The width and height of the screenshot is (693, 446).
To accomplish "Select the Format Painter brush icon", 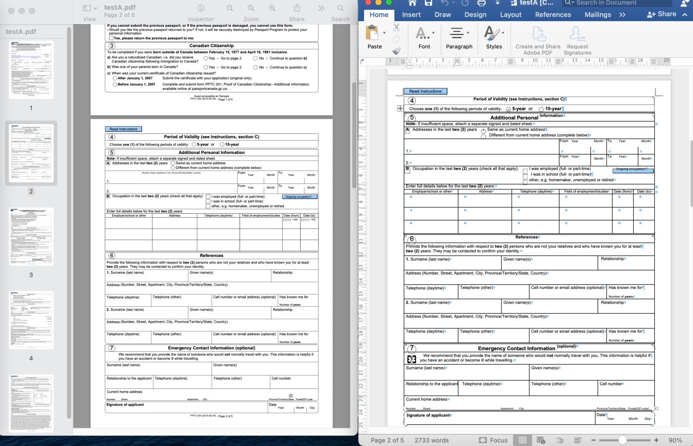I will tap(396, 51).
